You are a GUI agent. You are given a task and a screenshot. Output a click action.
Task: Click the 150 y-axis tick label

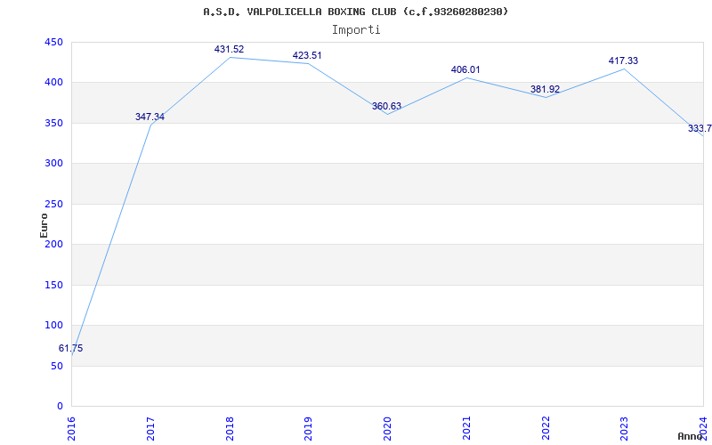tap(53, 285)
